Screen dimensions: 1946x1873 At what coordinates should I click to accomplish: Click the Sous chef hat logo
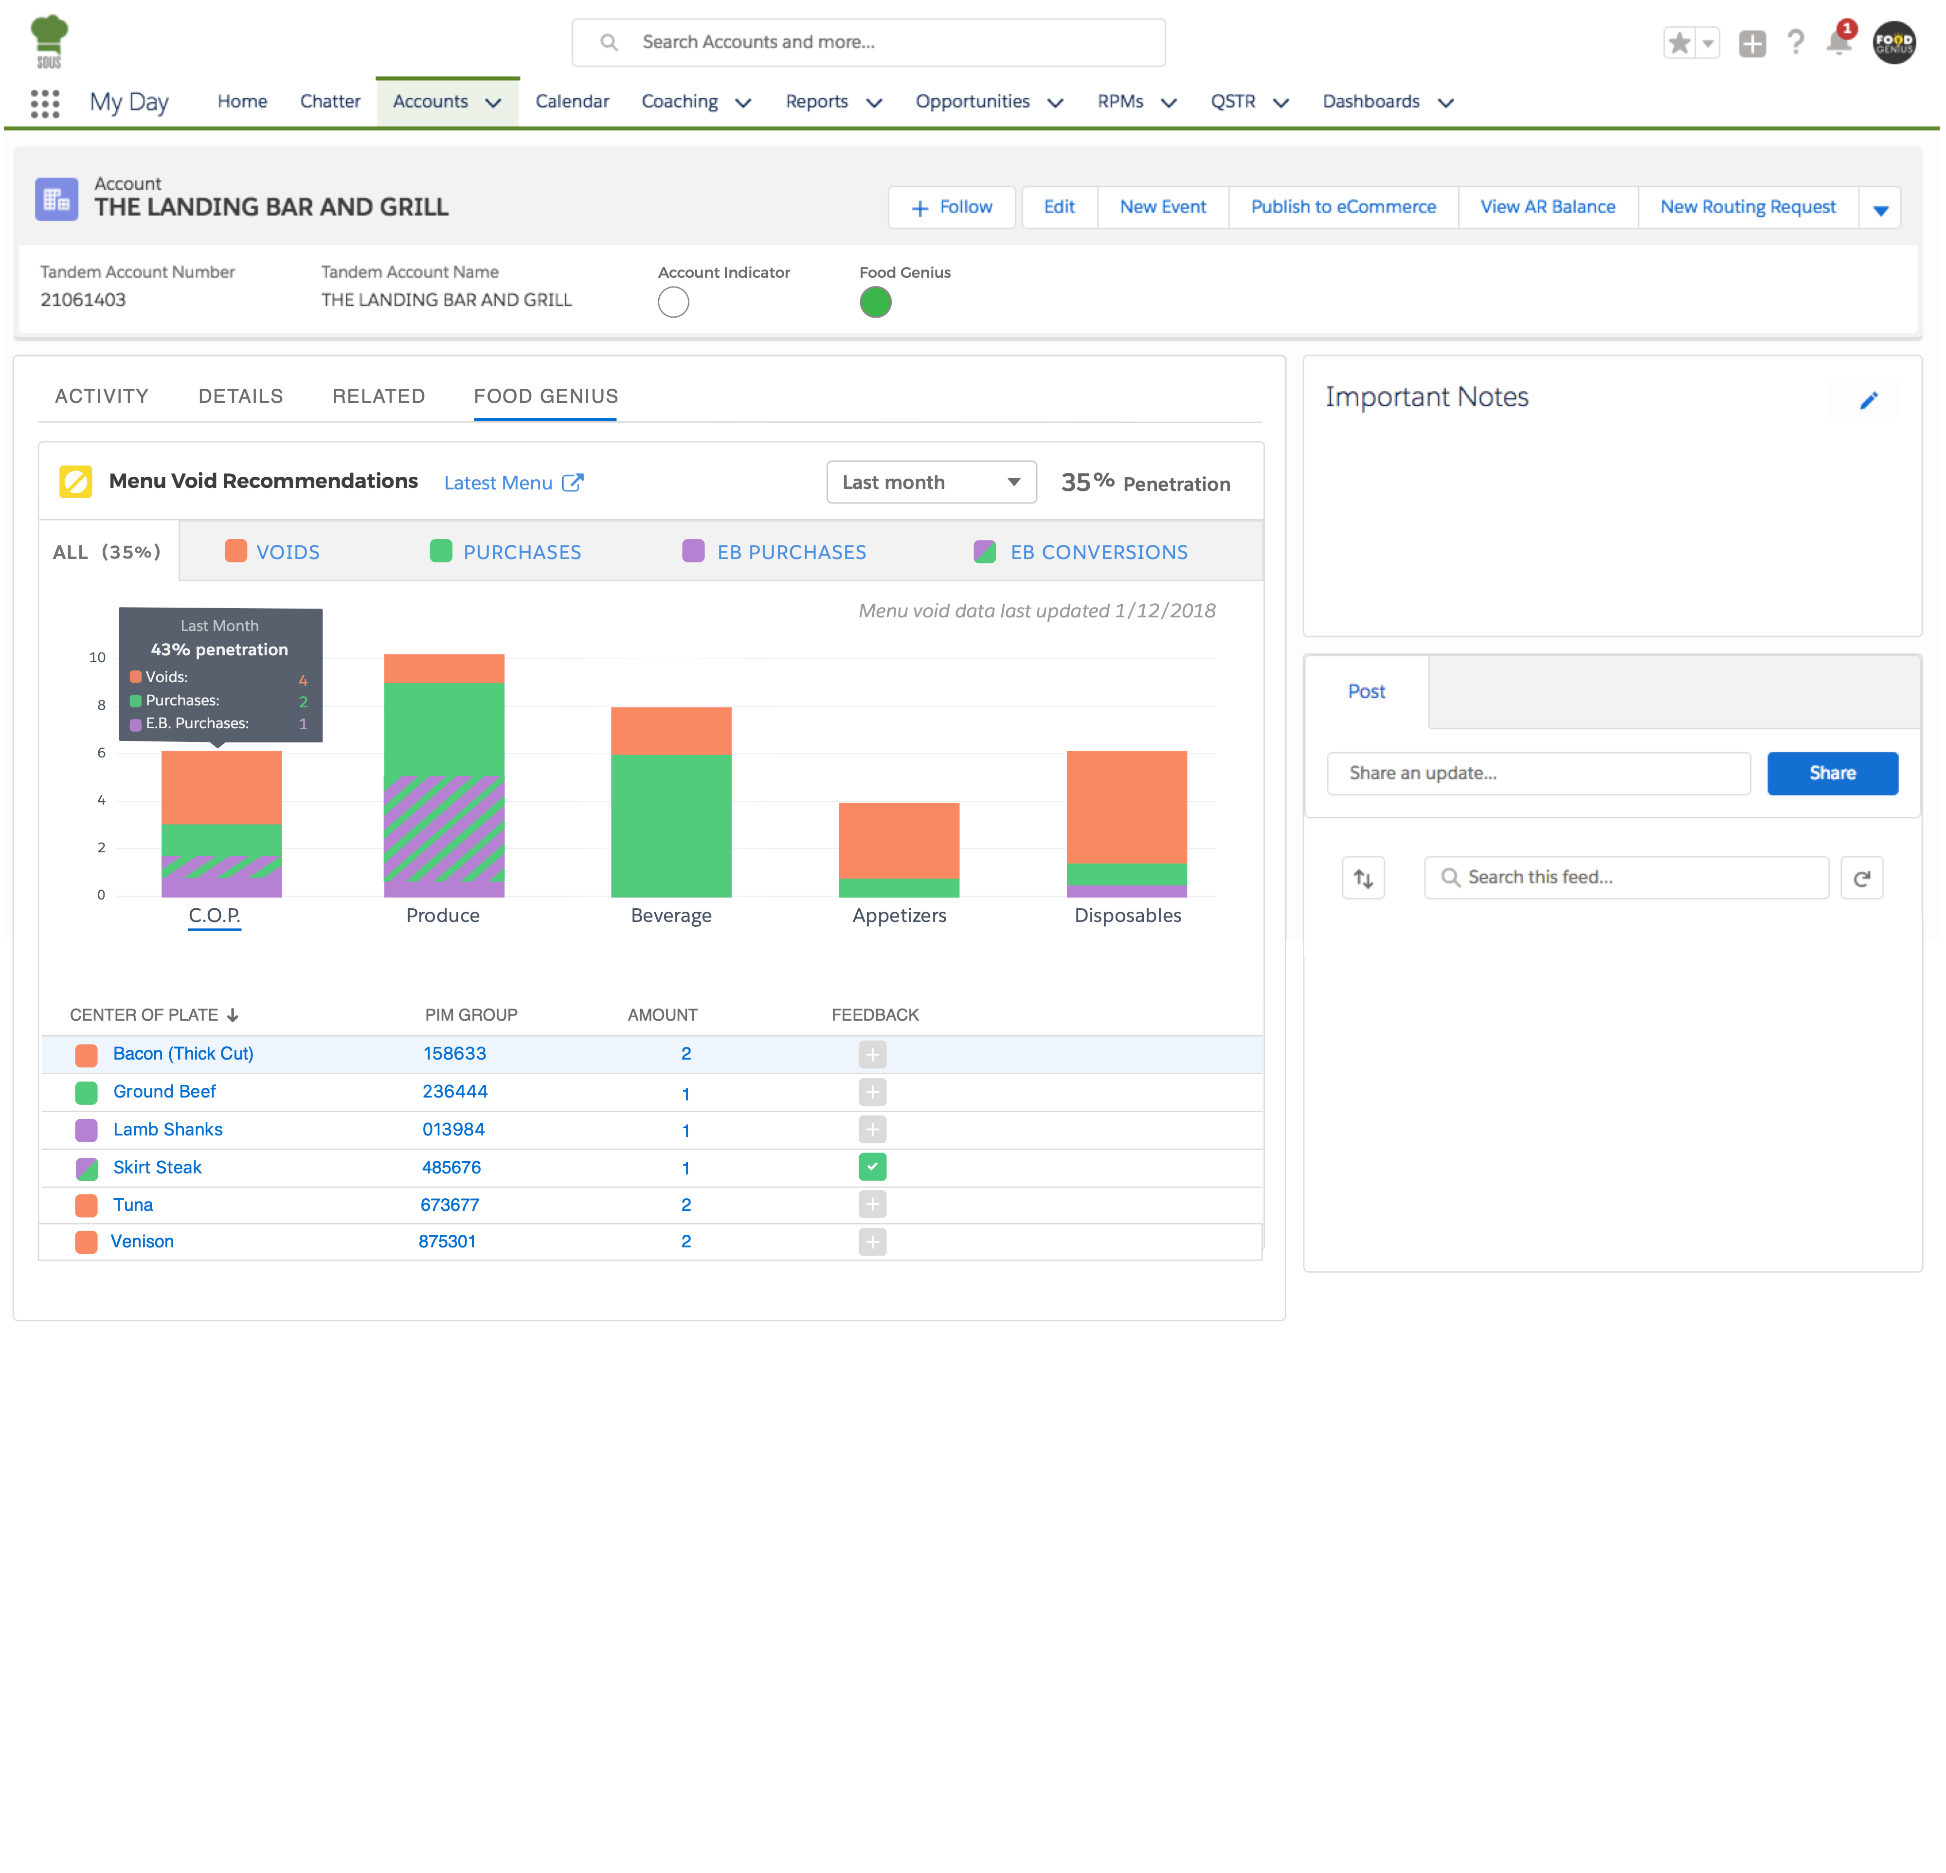(49, 42)
